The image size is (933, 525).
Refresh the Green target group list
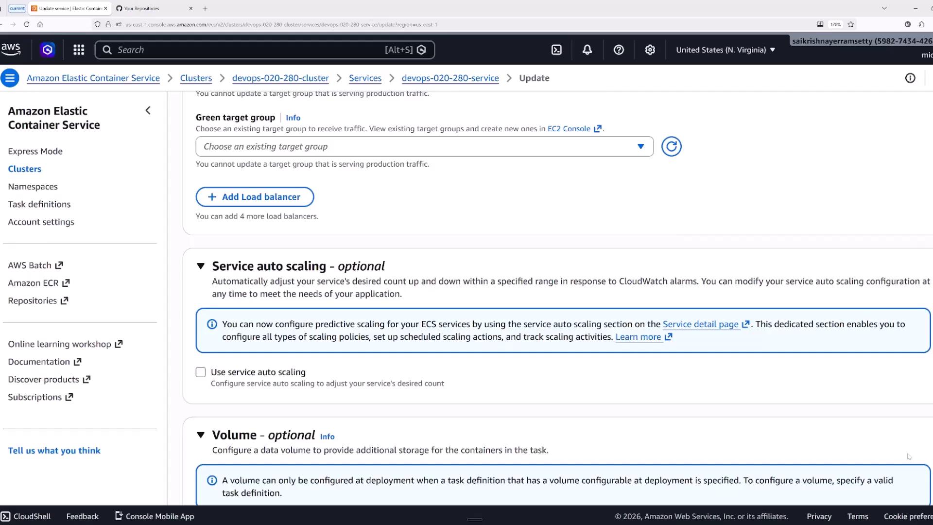pyautogui.click(x=671, y=146)
